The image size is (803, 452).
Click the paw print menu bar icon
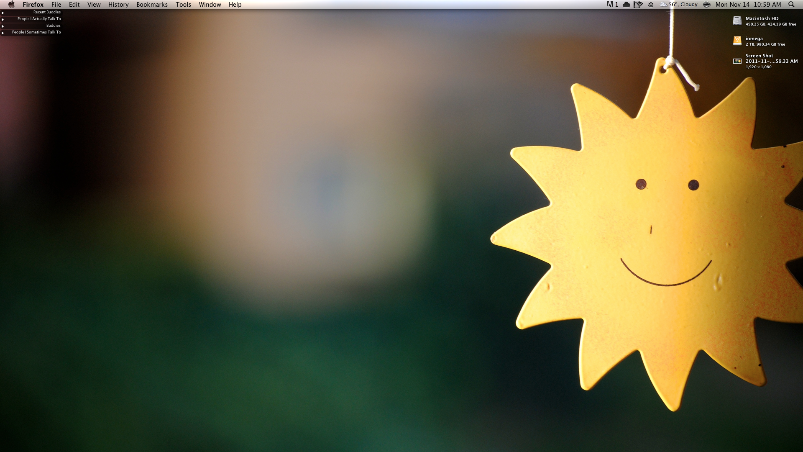click(x=651, y=5)
